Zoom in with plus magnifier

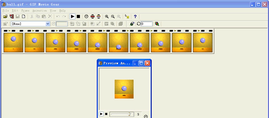[107, 17]
